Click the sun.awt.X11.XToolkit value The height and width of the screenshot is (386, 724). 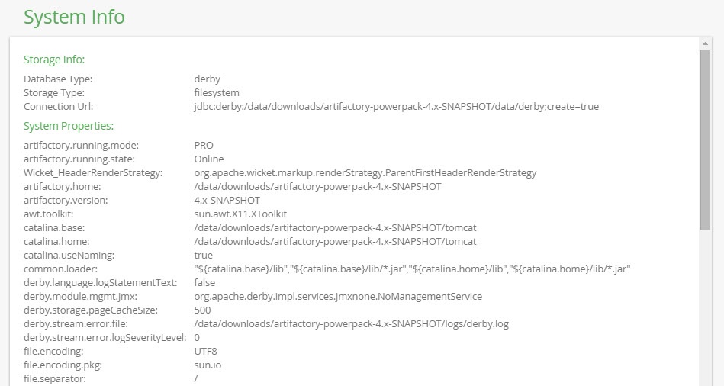pyautogui.click(x=240, y=214)
